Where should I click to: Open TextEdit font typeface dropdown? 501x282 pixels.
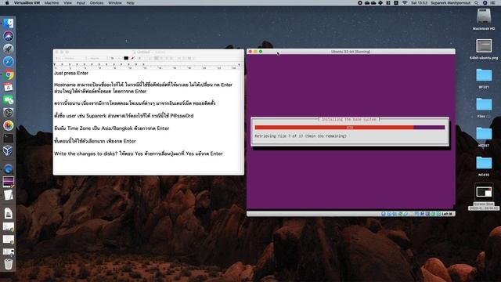coord(98,58)
